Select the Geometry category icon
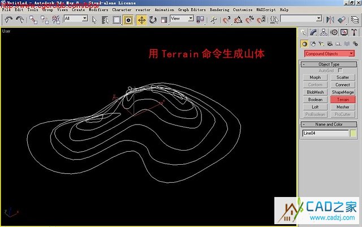Viewport: 362px width, 227px height. click(x=304, y=44)
